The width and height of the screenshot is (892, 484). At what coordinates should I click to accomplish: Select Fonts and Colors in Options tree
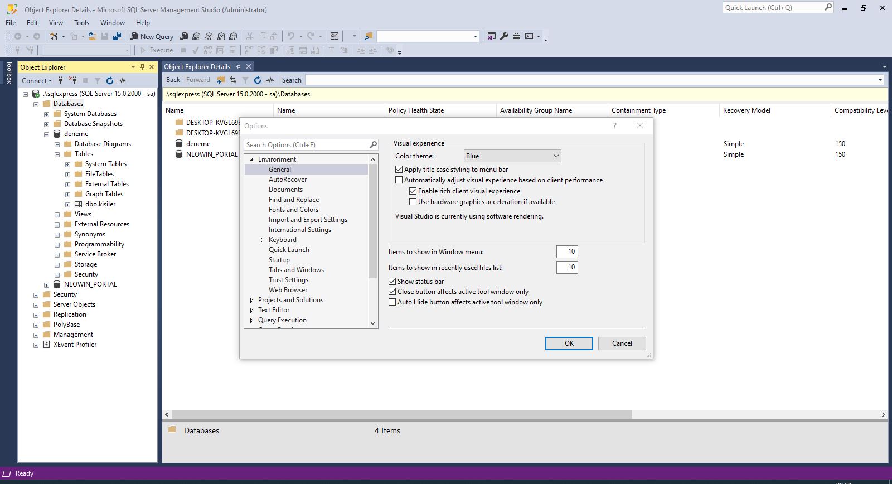point(293,210)
